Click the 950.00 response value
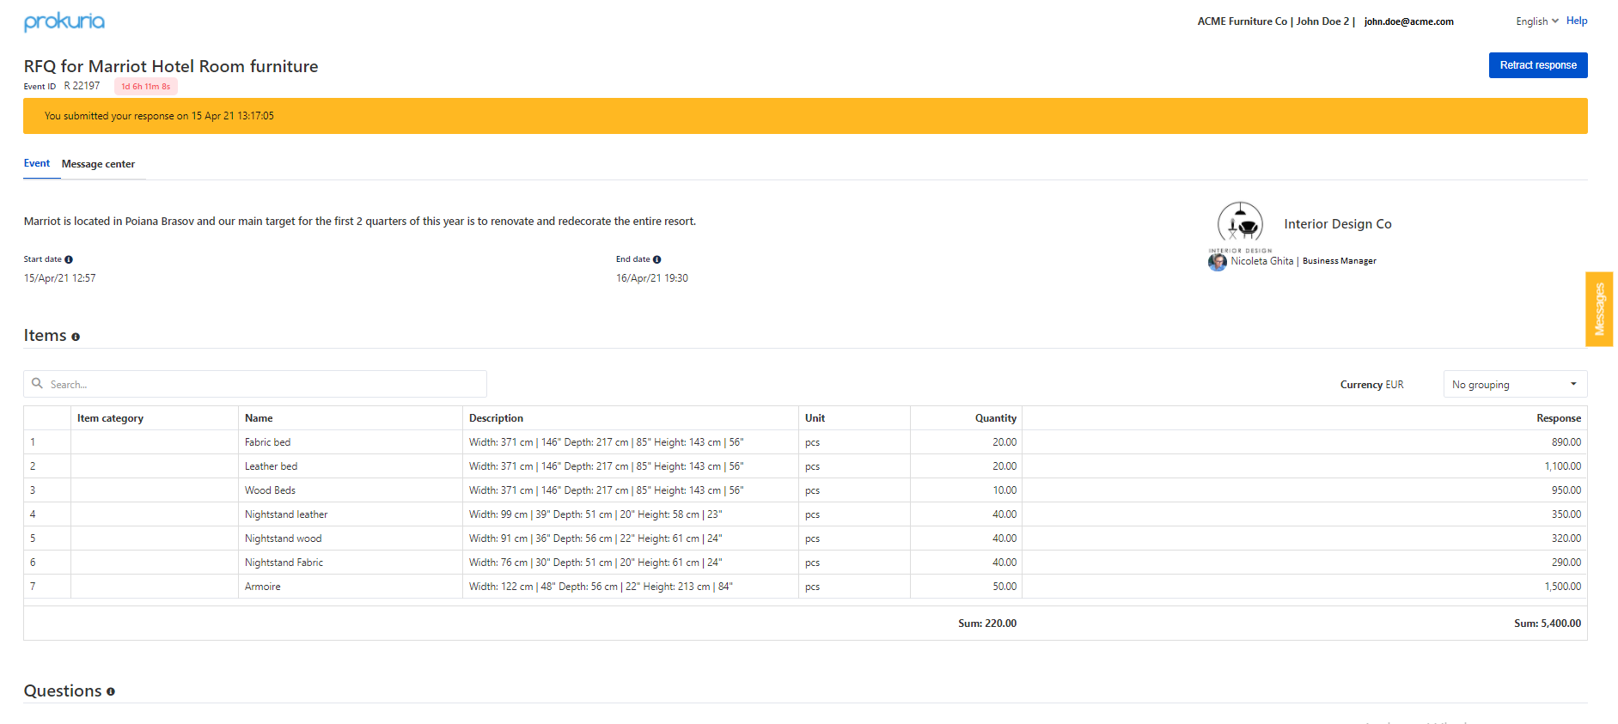Screen dimensions: 1618x724 pos(1566,490)
